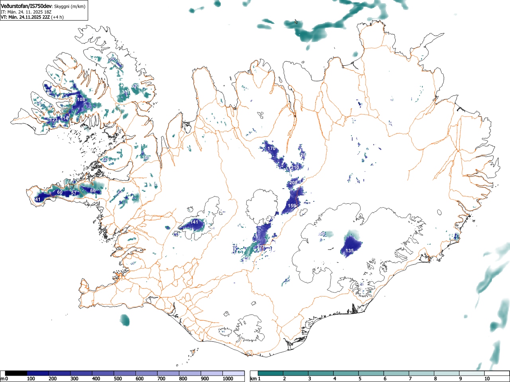Click the 'km 1' label on kilometre scale
The image size is (510, 382).
255,379
